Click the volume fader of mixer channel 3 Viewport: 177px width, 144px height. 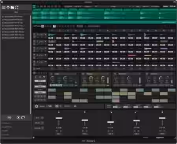pos(111,122)
